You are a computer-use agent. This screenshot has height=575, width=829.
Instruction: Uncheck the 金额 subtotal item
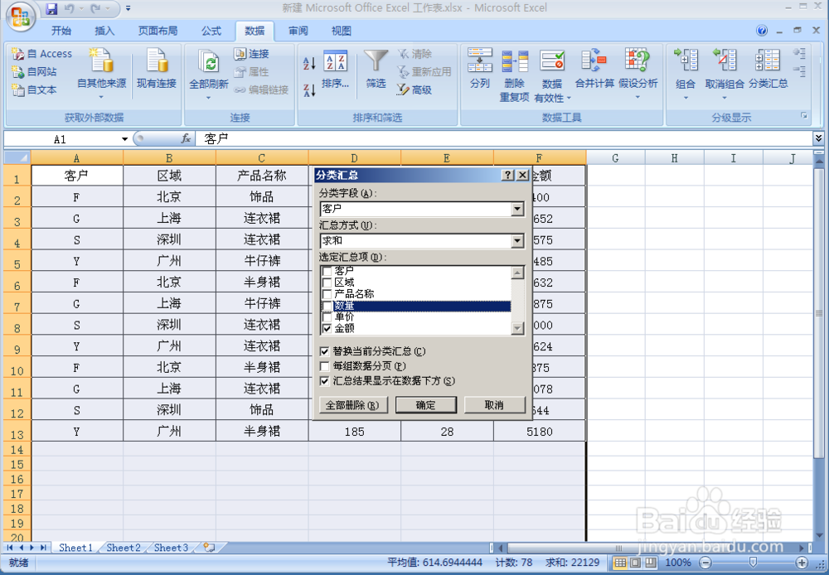(327, 329)
